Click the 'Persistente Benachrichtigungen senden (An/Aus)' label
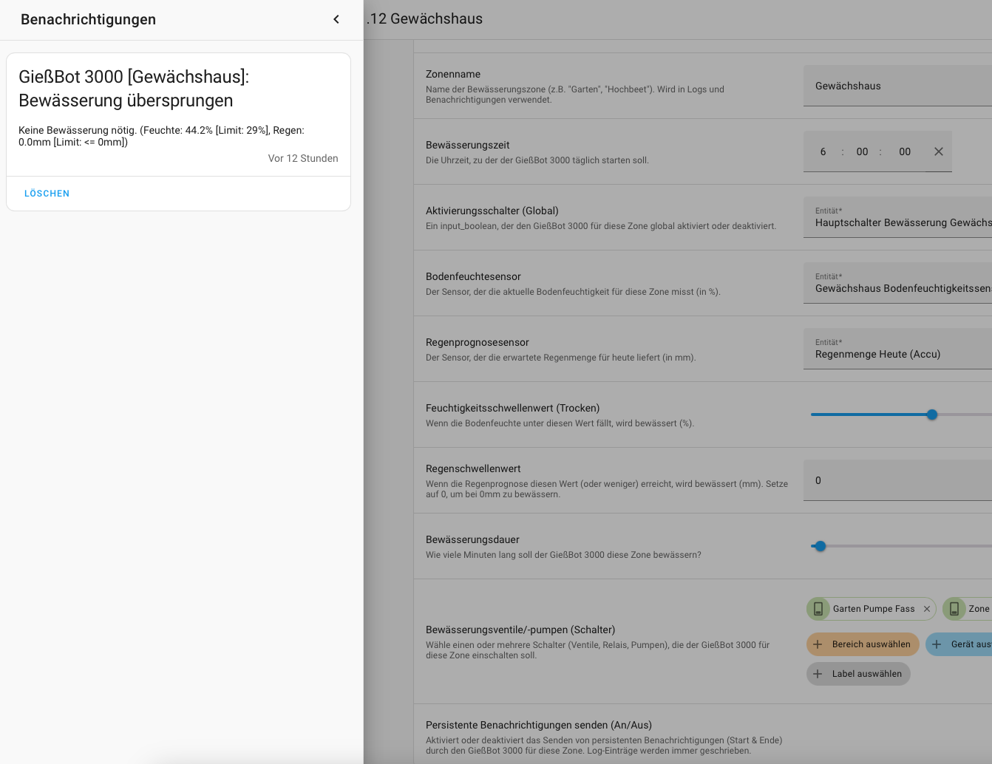 [539, 725]
